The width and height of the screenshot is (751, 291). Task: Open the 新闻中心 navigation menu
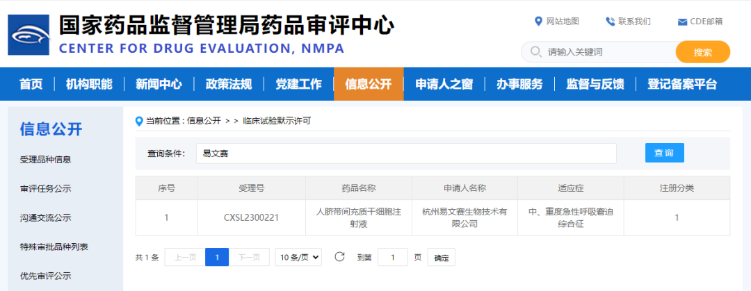click(159, 84)
